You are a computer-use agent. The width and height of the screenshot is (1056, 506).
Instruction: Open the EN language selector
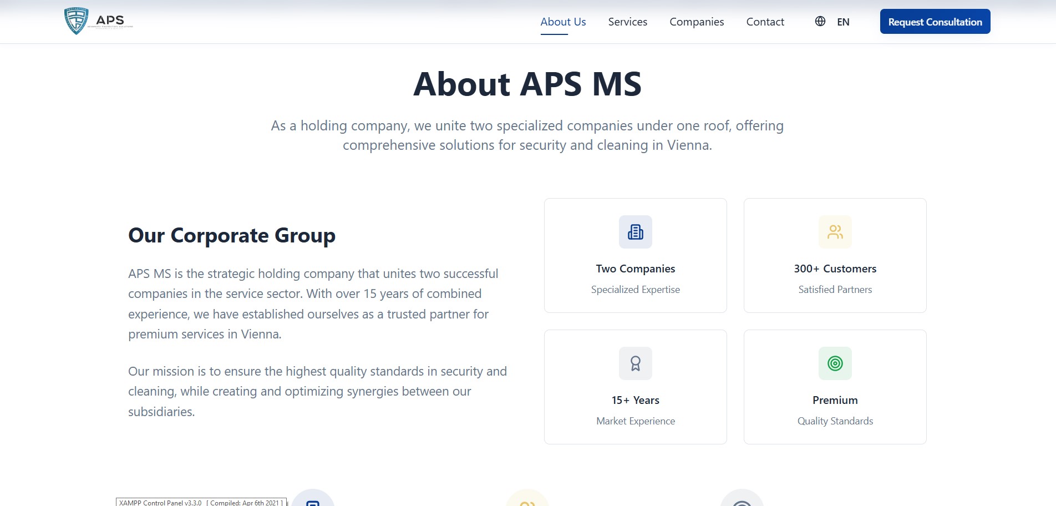pyautogui.click(x=843, y=22)
